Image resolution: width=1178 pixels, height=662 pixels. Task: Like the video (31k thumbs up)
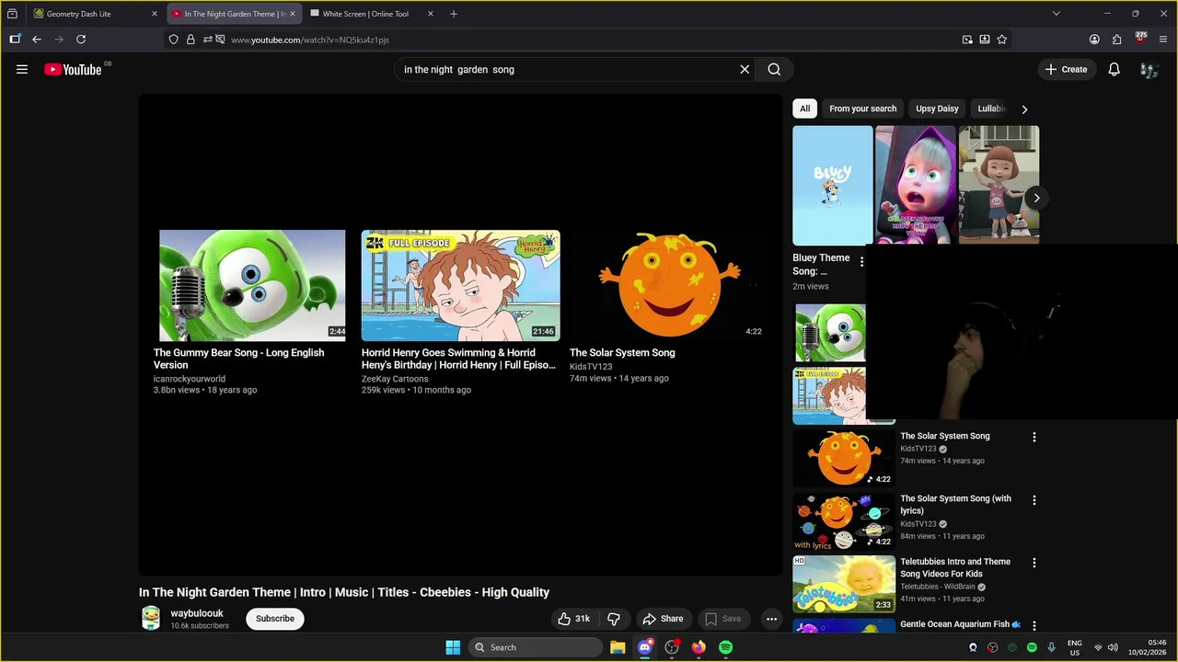573,619
